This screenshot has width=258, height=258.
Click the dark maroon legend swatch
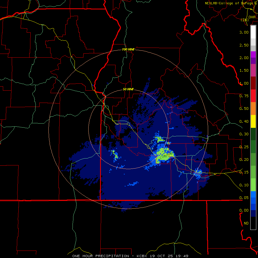coord(253,83)
